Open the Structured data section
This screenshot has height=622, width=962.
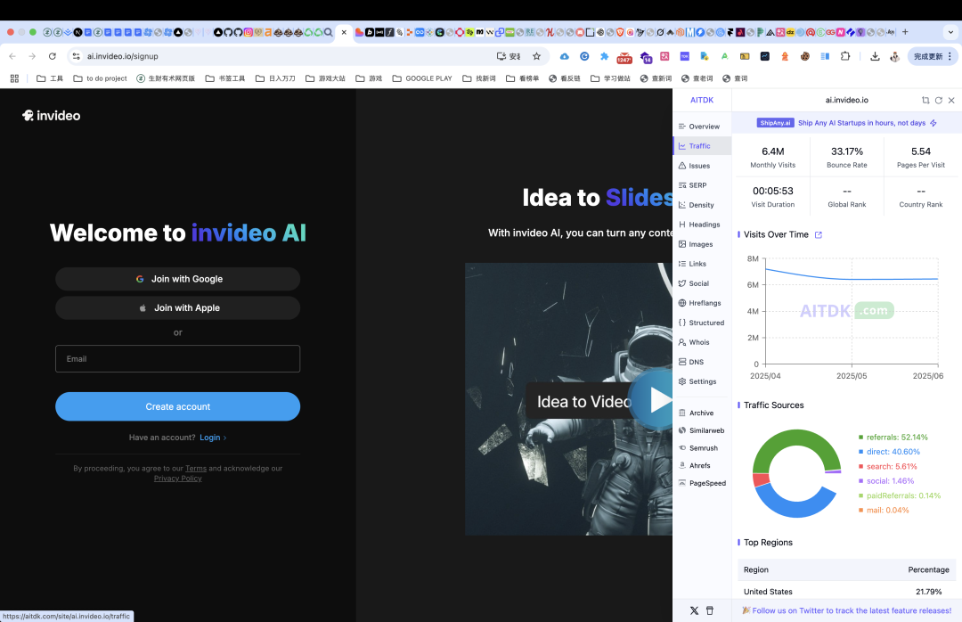point(702,323)
